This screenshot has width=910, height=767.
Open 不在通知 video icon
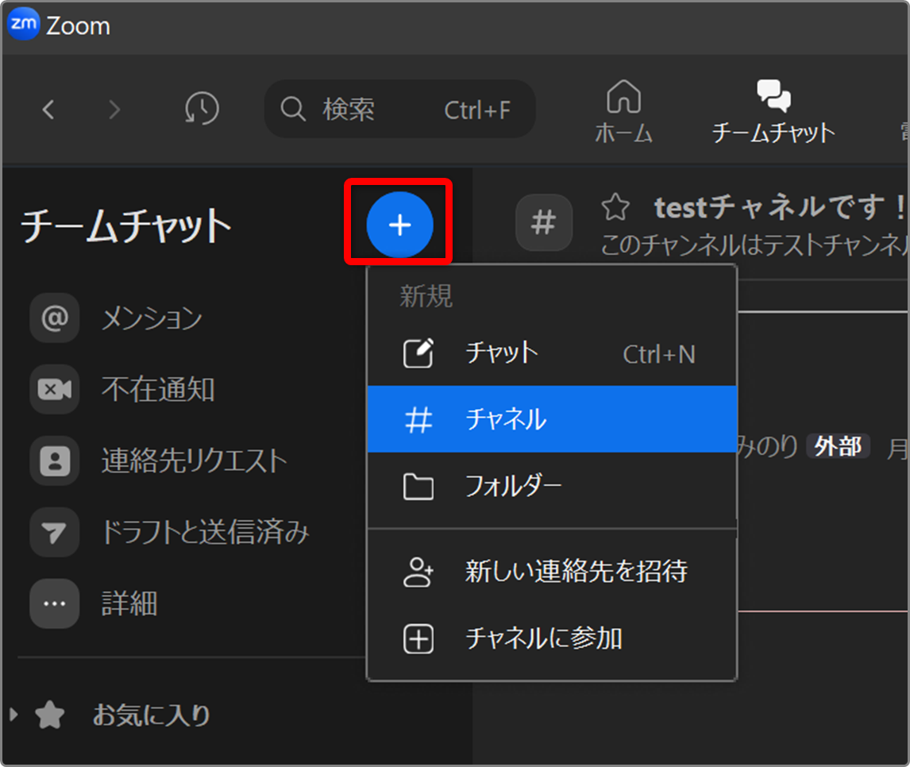coord(55,389)
